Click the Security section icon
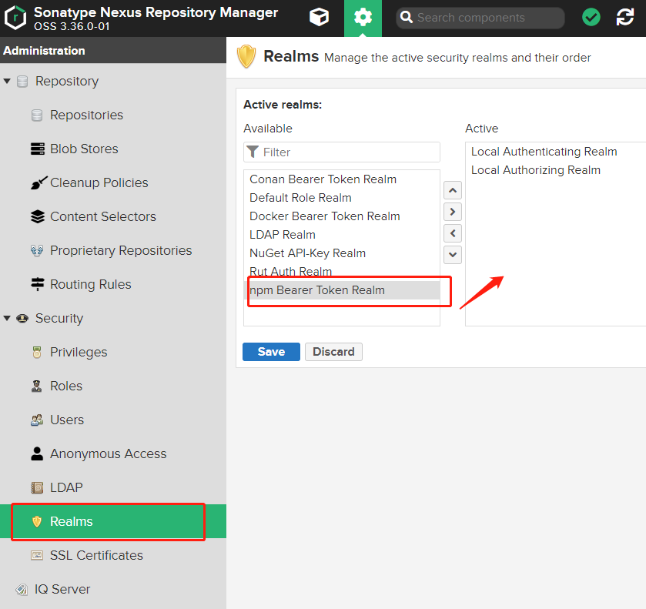This screenshot has width=646, height=609. (22, 318)
